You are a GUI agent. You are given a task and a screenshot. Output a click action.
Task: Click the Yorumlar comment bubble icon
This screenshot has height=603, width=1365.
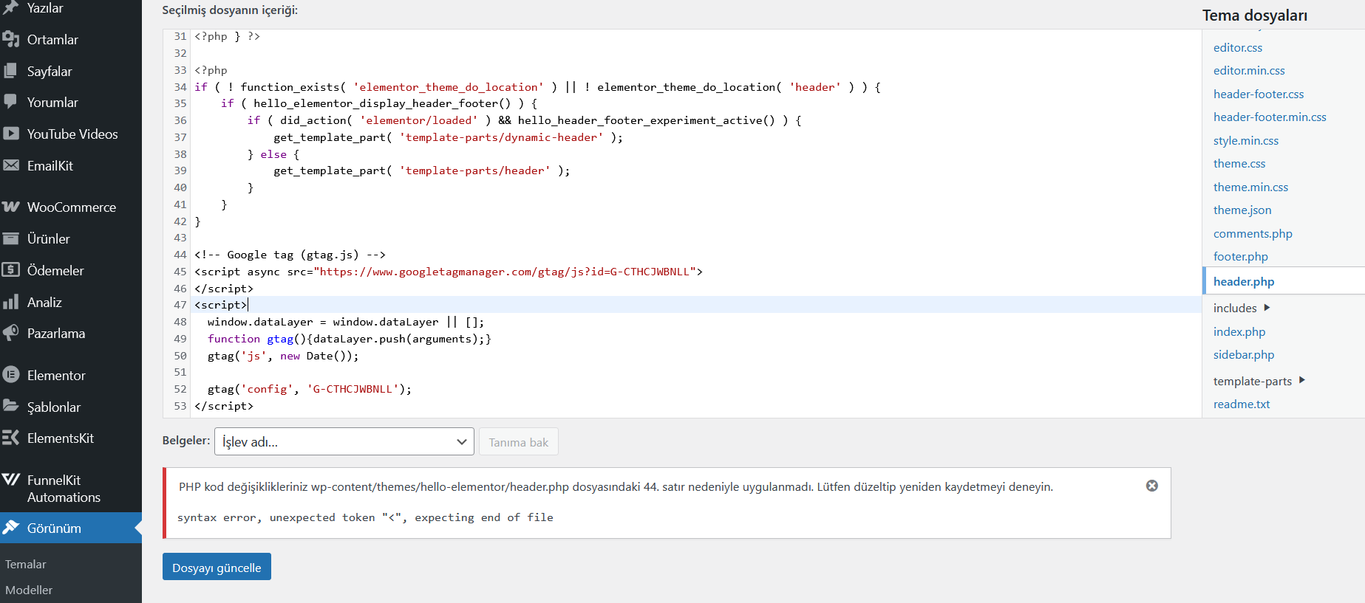(x=10, y=102)
